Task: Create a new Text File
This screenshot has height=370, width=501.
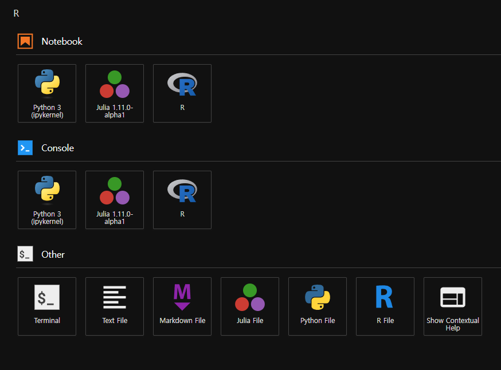Action: 115,306
